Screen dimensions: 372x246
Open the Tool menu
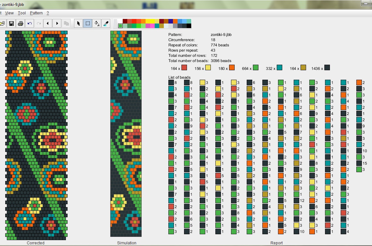point(22,13)
